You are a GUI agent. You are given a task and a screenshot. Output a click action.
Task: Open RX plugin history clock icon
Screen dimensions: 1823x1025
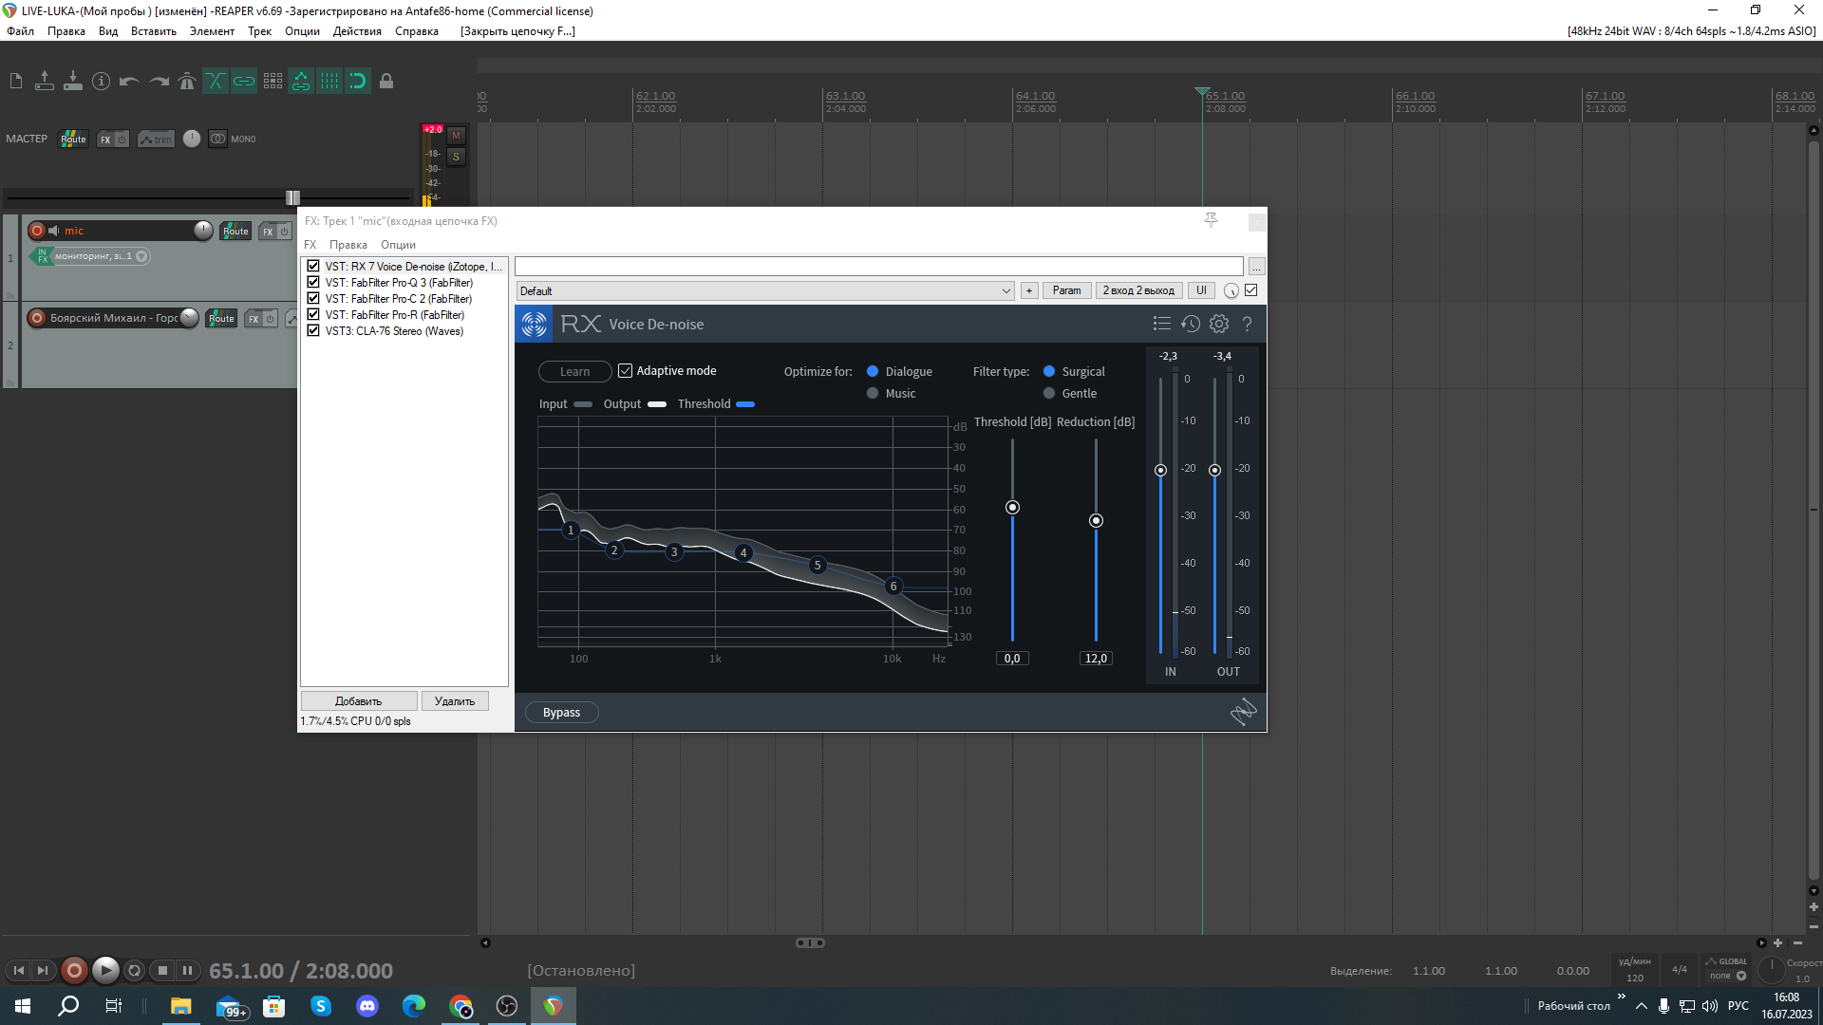coord(1191,325)
